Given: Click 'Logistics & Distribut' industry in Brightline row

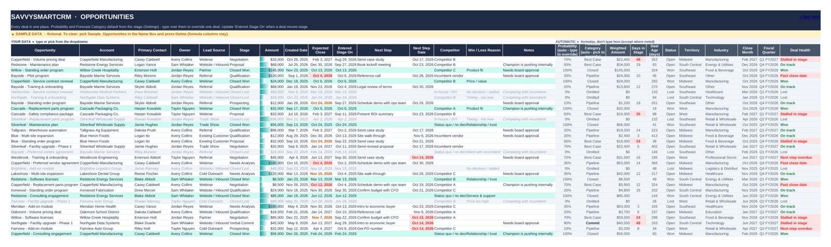Looking at the screenshot, I should coord(721,168).
